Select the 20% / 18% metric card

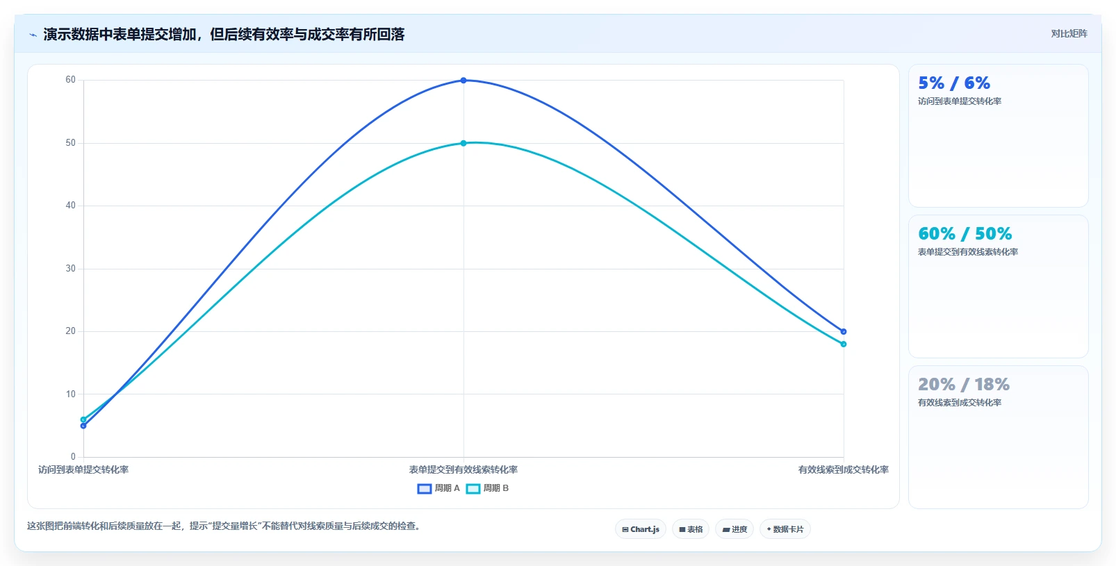coord(998,437)
